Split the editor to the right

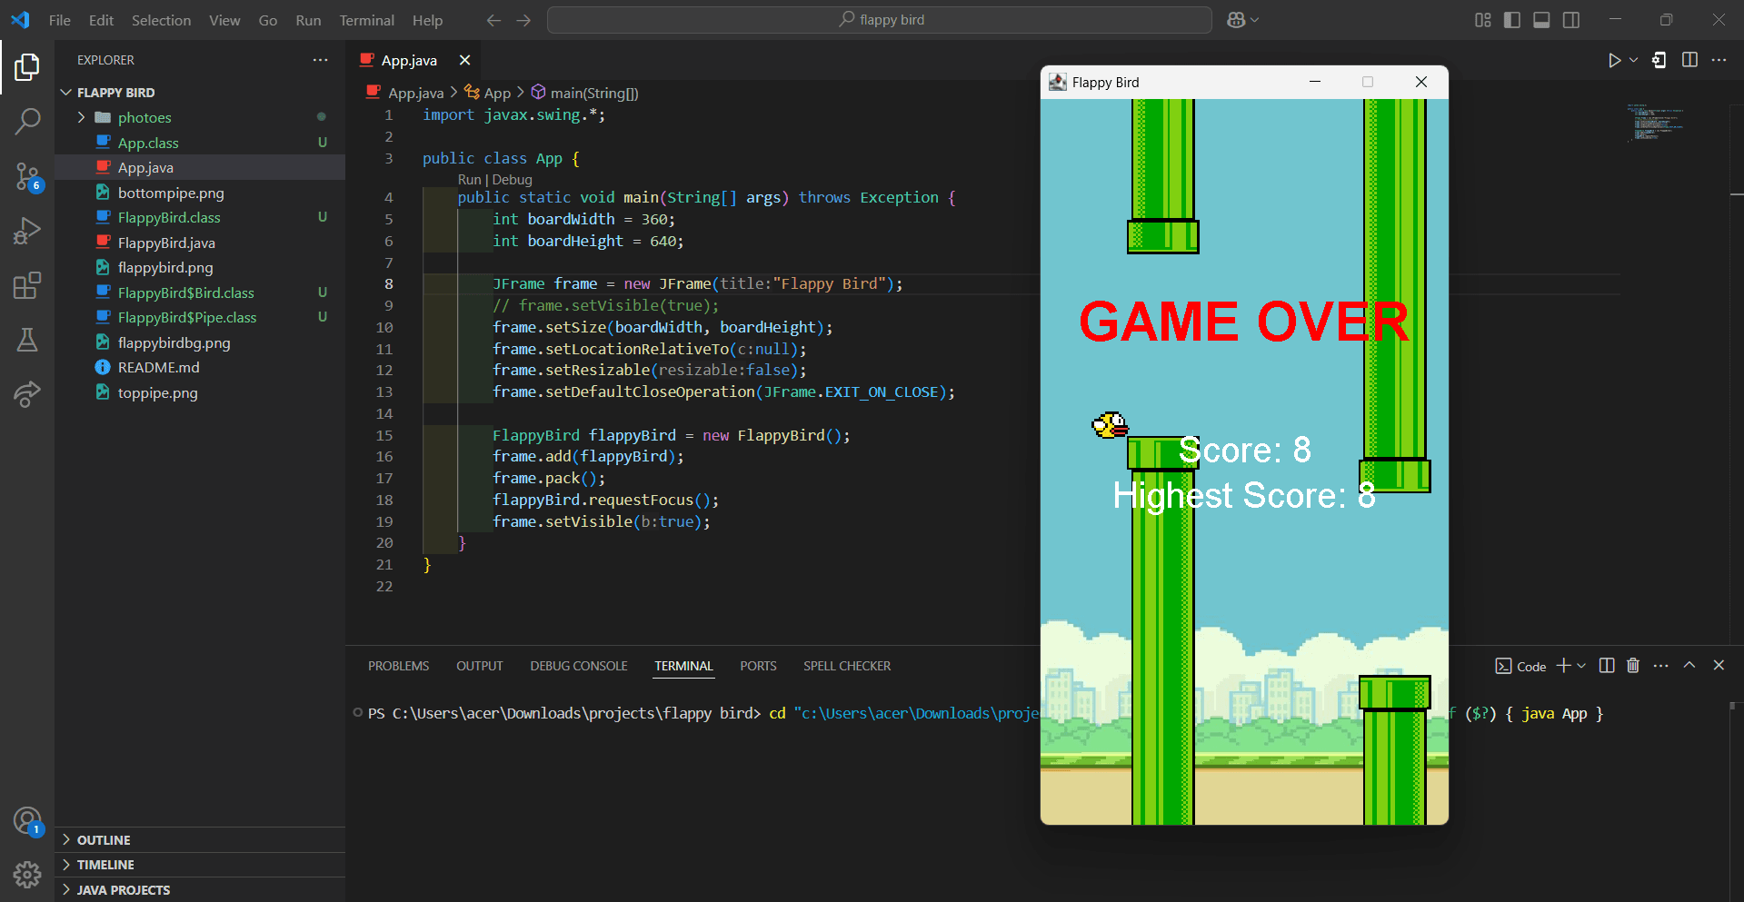pyautogui.click(x=1689, y=60)
